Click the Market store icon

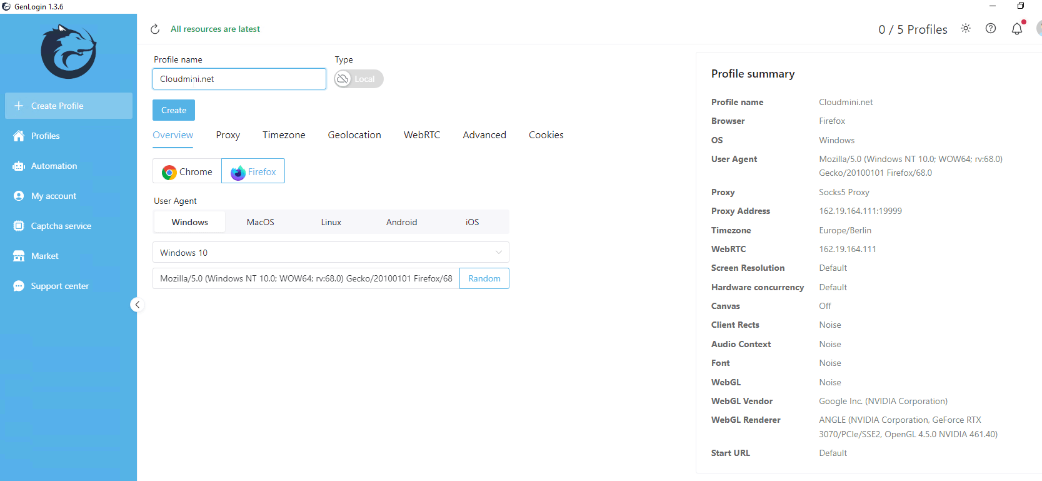click(x=19, y=256)
